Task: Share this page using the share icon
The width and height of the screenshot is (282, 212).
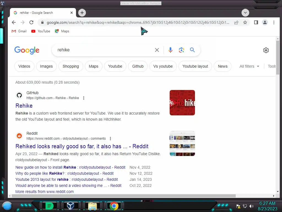Action: tap(236, 22)
